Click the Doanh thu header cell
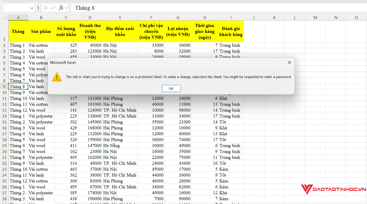This screenshot has height=204, width=367. point(90,31)
